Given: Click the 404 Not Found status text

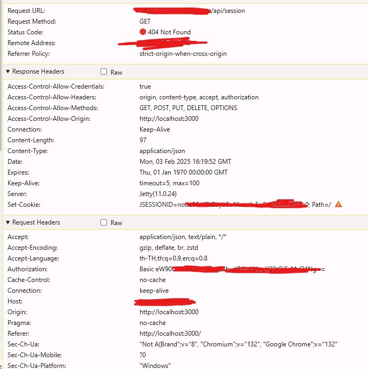Looking at the screenshot, I should pyautogui.click(x=169, y=32).
